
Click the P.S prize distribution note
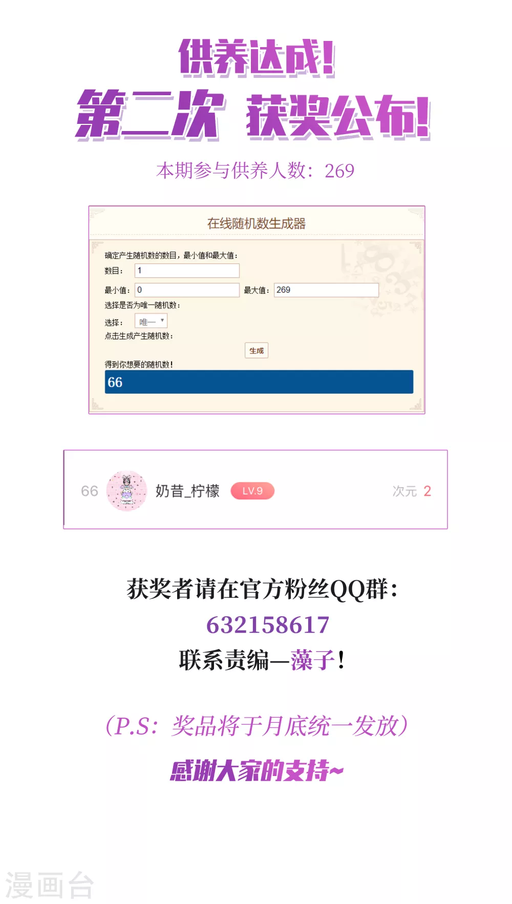click(257, 726)
